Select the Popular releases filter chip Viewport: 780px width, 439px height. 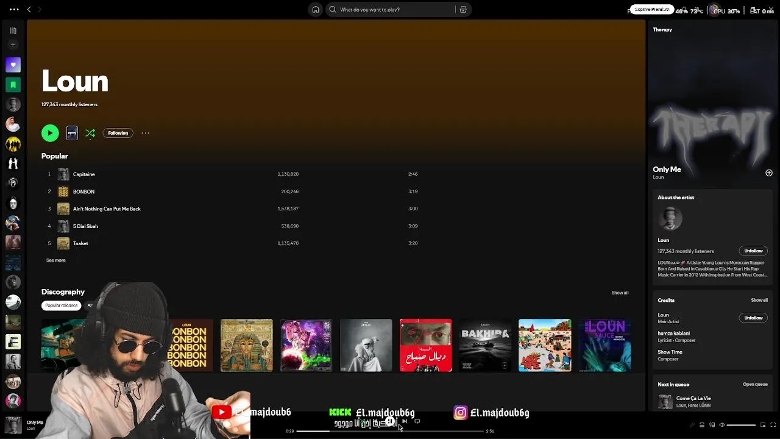click(61, 305)
